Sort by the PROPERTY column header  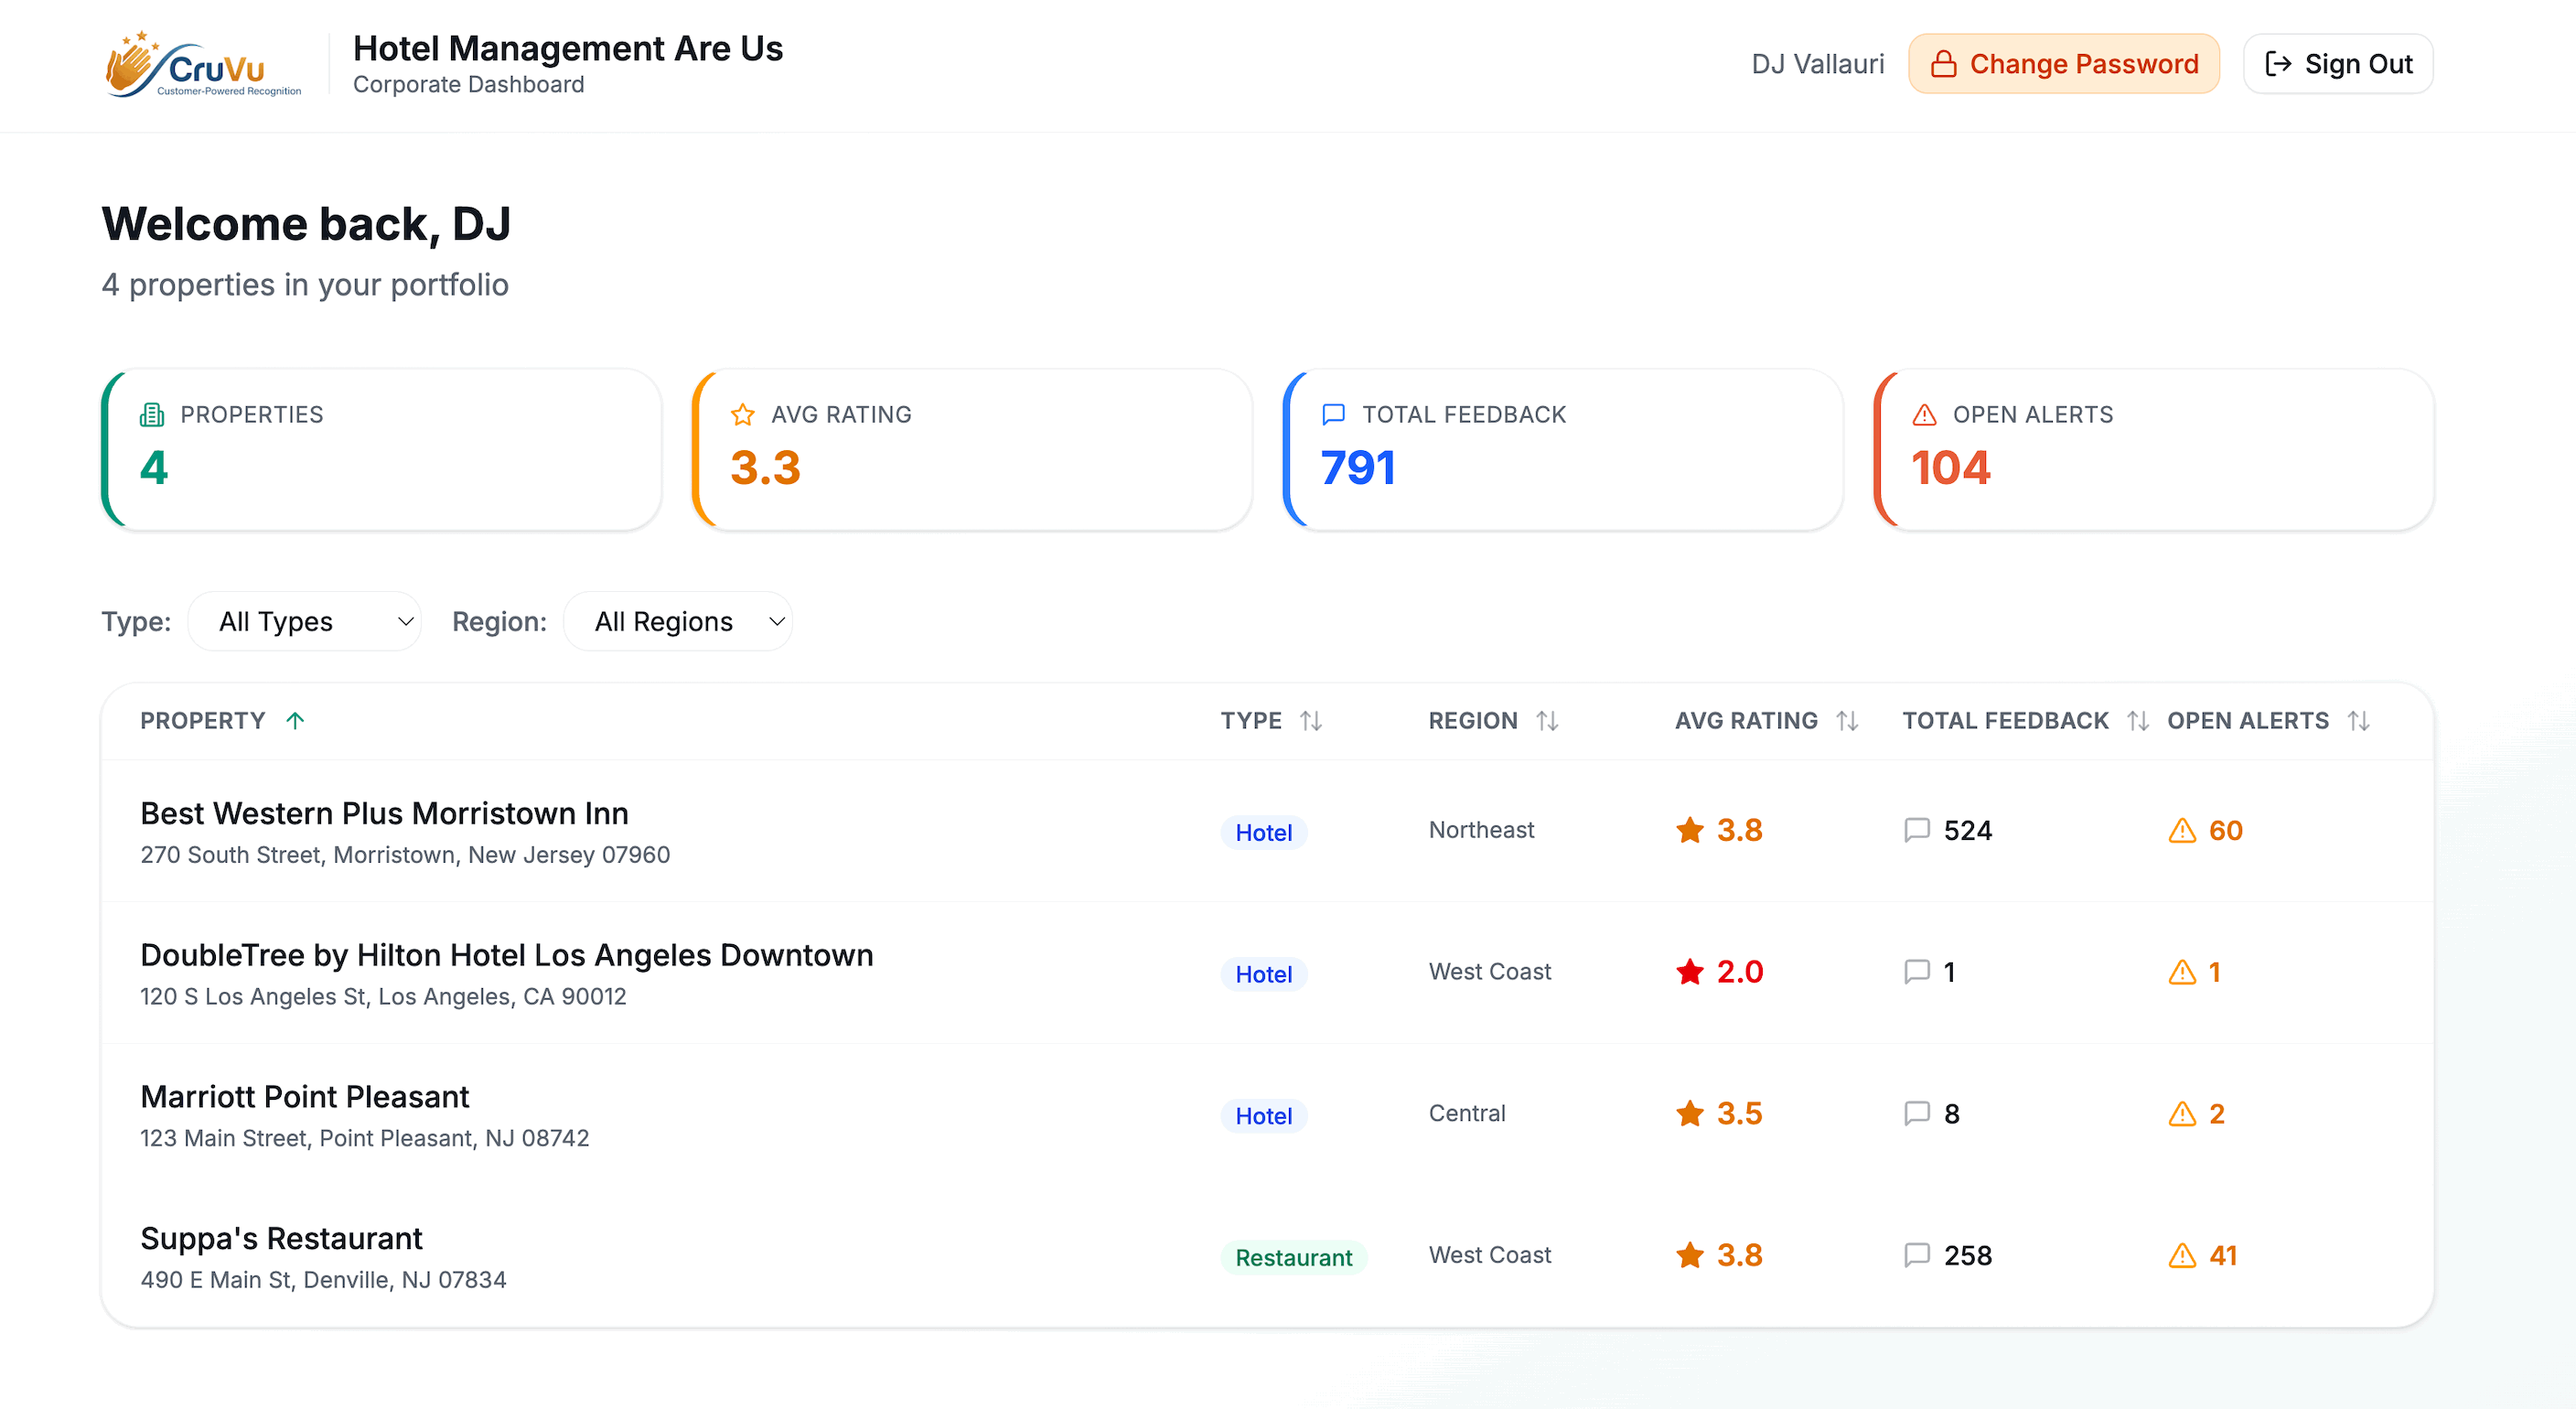click(203, 720)
